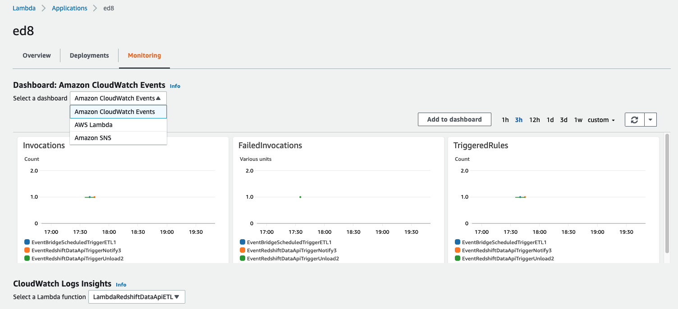Click the dashboard vertical scrollbar

[x=667, y=194]
